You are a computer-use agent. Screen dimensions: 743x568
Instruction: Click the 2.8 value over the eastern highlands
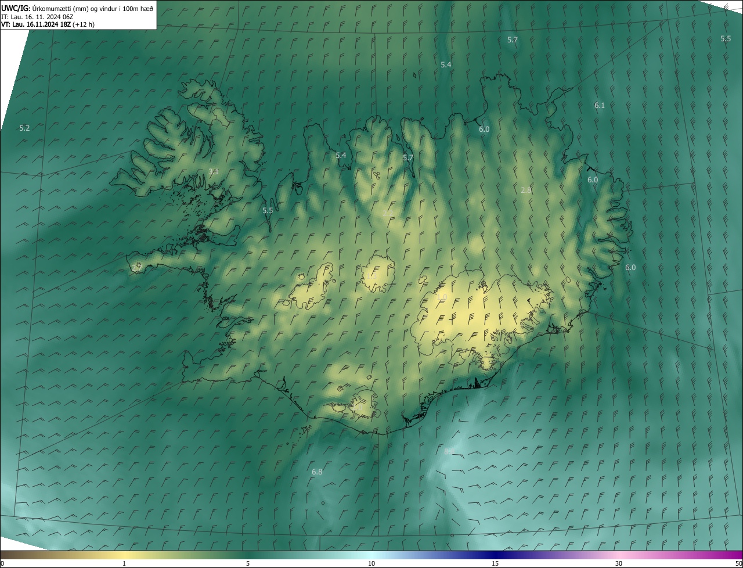pyautogui.click(x=526, y=190)
